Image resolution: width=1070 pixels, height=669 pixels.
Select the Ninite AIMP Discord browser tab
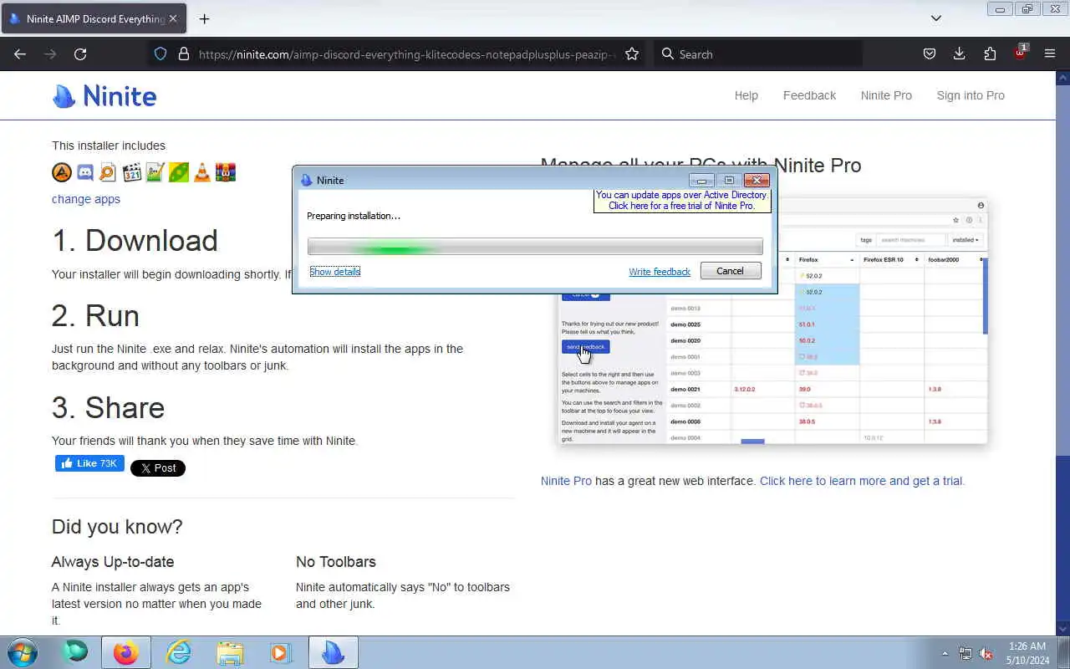94,18
